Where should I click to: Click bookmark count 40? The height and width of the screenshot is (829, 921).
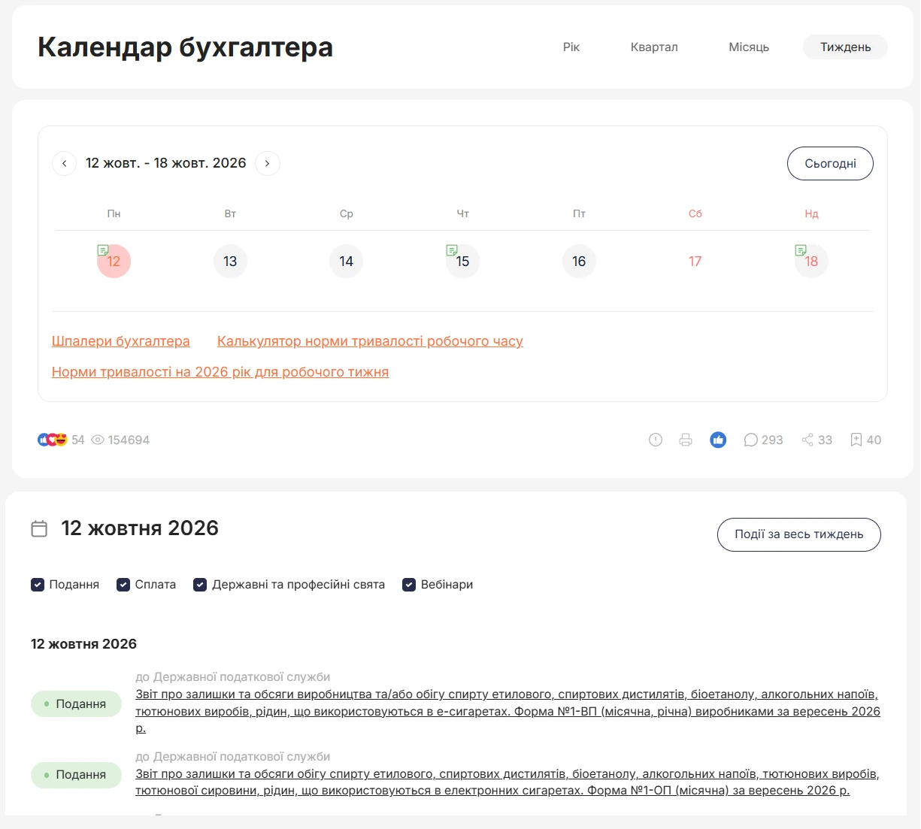[x=874, y=440]
